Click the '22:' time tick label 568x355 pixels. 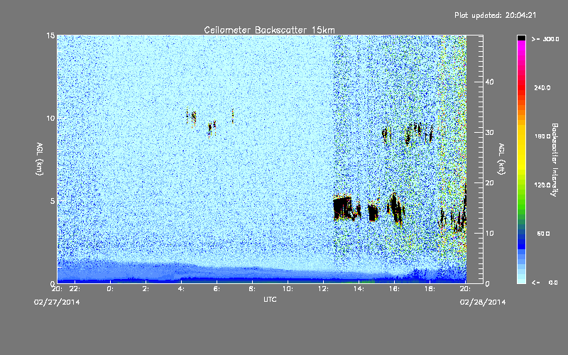[75, 289]
